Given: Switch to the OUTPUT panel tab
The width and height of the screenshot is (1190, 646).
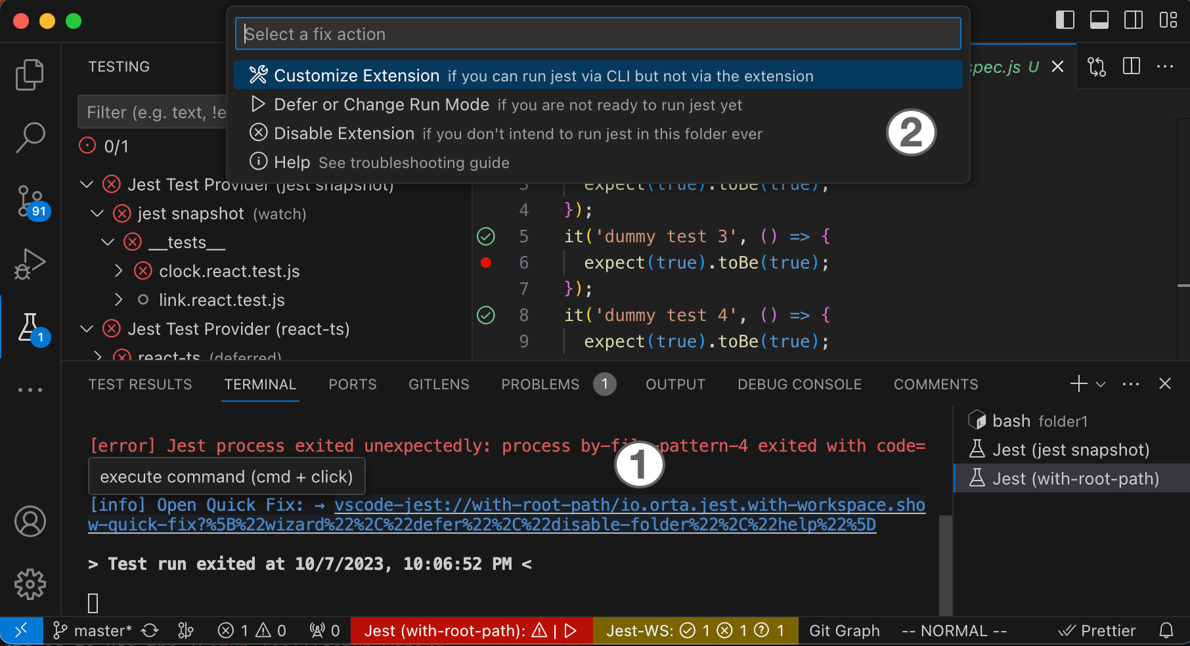Looking at the screenshot, I should [x=675, y=384].
